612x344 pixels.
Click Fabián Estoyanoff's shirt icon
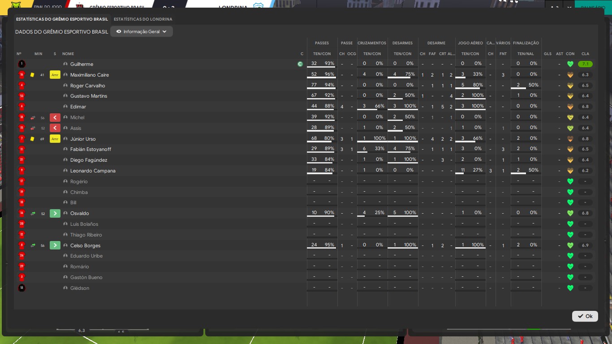tap(22, 149)
